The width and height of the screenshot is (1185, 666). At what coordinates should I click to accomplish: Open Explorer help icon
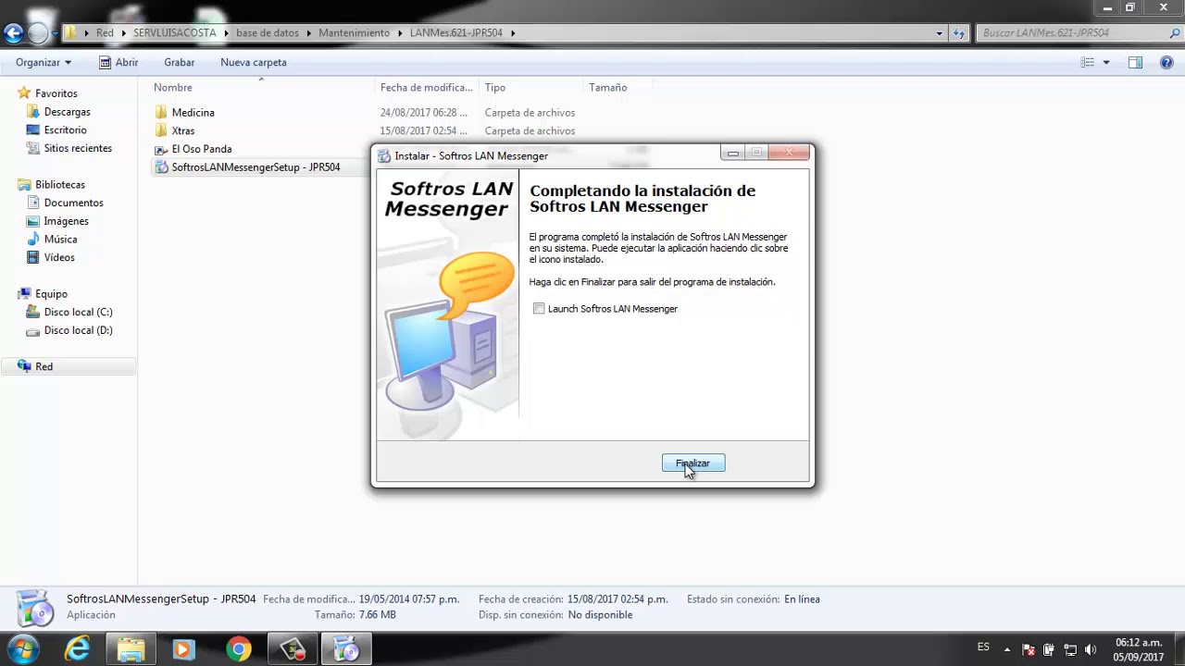point(1166,62)
